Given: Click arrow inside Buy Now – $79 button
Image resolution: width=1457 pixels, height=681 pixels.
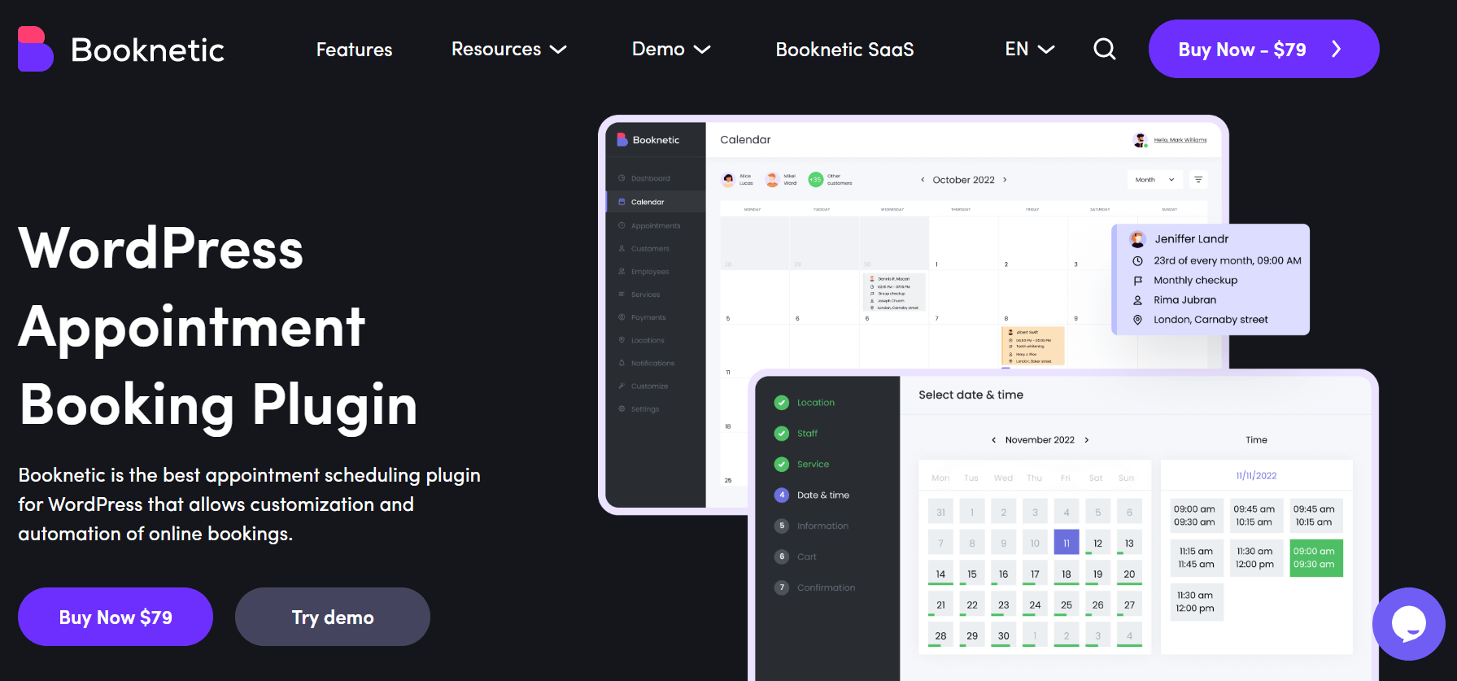Looking at the screenshot, I should [1336, 49].
